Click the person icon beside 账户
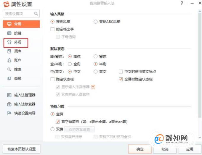 [x=9, y=60]
